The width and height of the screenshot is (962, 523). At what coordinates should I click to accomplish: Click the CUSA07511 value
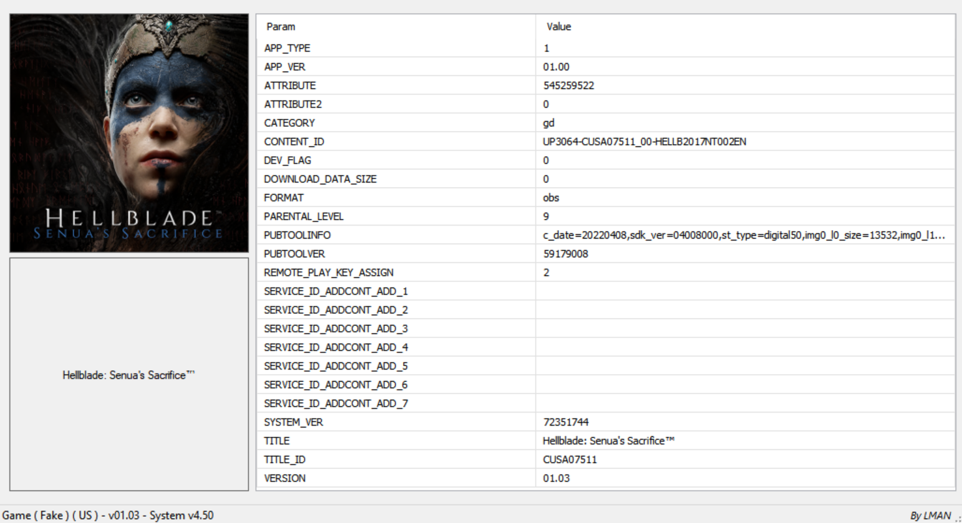570,459
